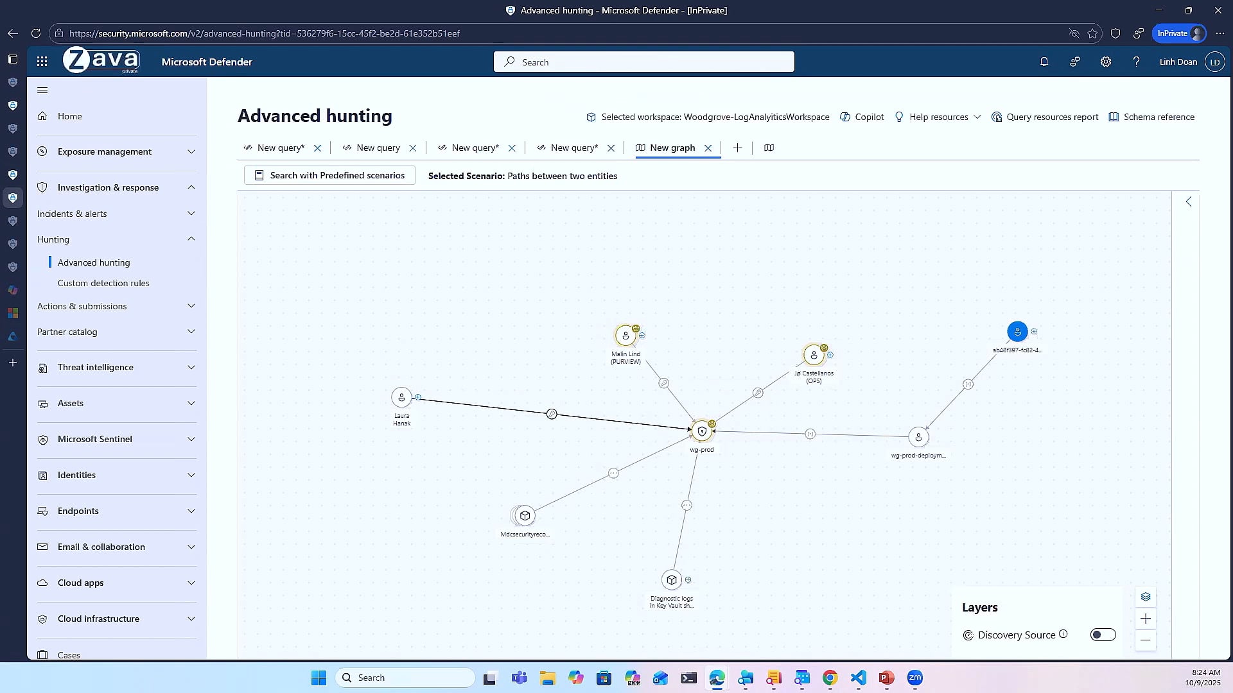Open notifications bell

pyautogui.click(x=1044, y=62)
